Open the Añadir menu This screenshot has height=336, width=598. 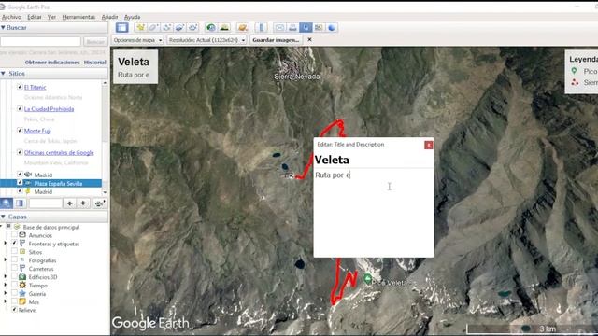pyautogui.click(x=110, y=17)
